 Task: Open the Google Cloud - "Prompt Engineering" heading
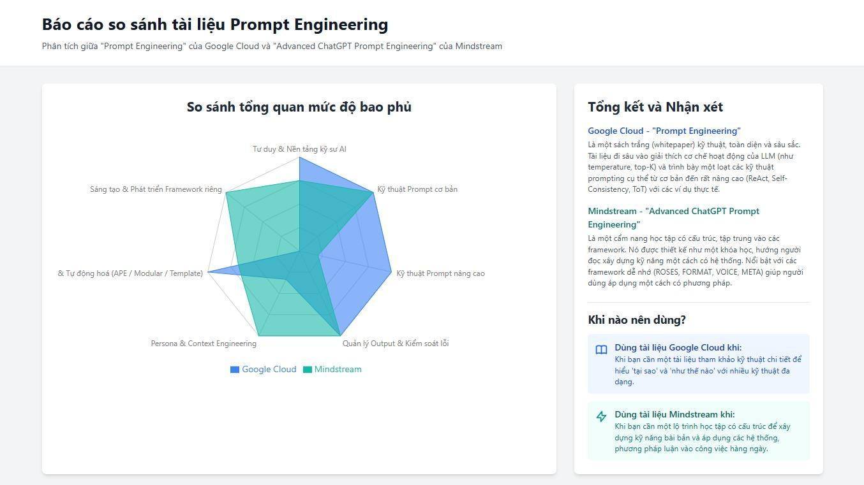click(x=664, y=131)
